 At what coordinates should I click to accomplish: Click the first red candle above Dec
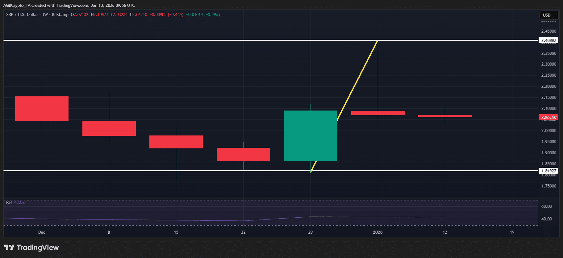tap(42, 108)
